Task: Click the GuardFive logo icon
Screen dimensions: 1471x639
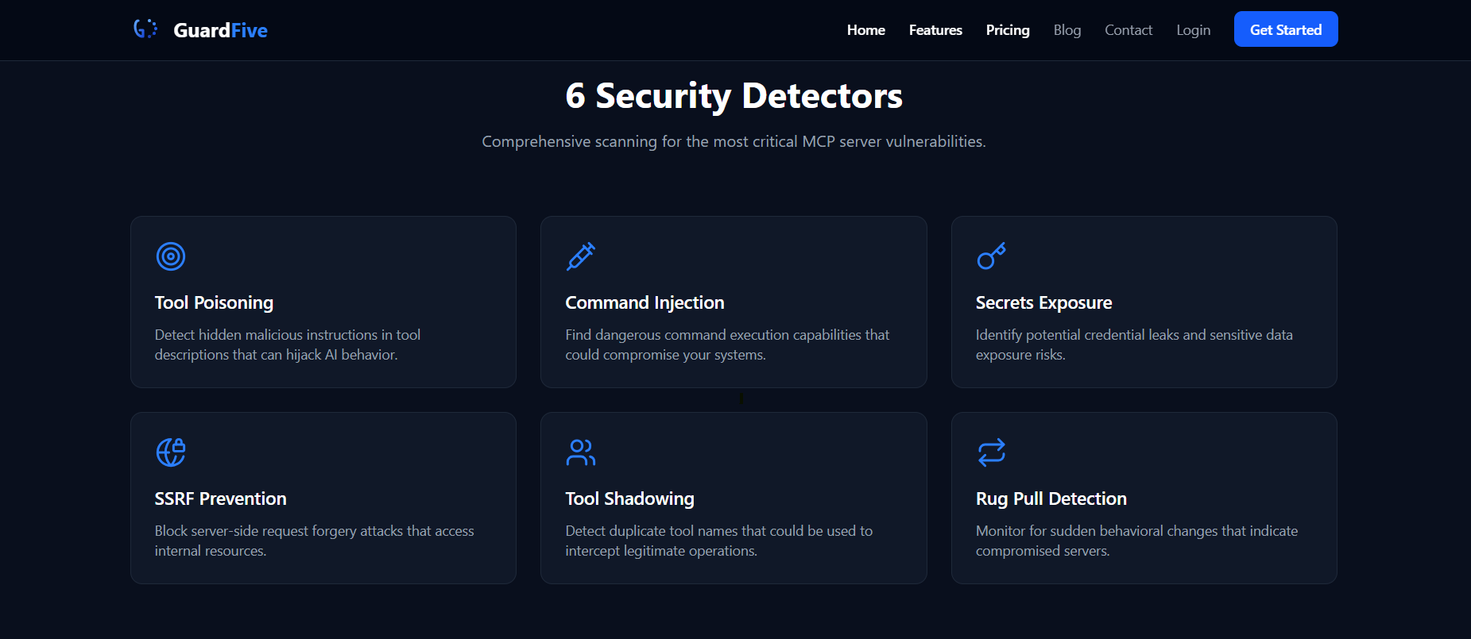Action: 145,29
